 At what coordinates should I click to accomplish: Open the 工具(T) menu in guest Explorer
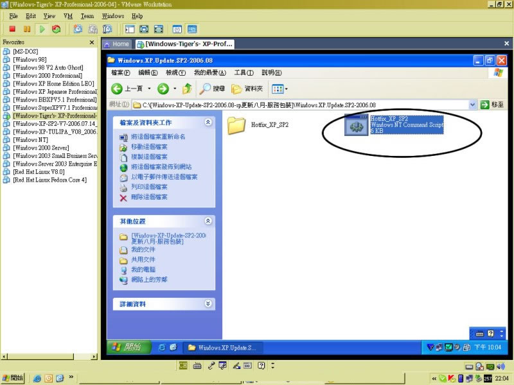point(244,73)
